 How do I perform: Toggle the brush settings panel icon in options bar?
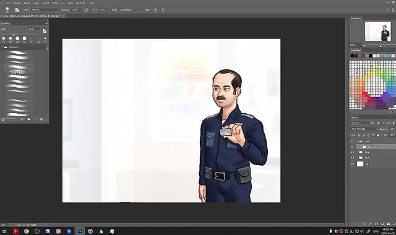tap(17, 10)
